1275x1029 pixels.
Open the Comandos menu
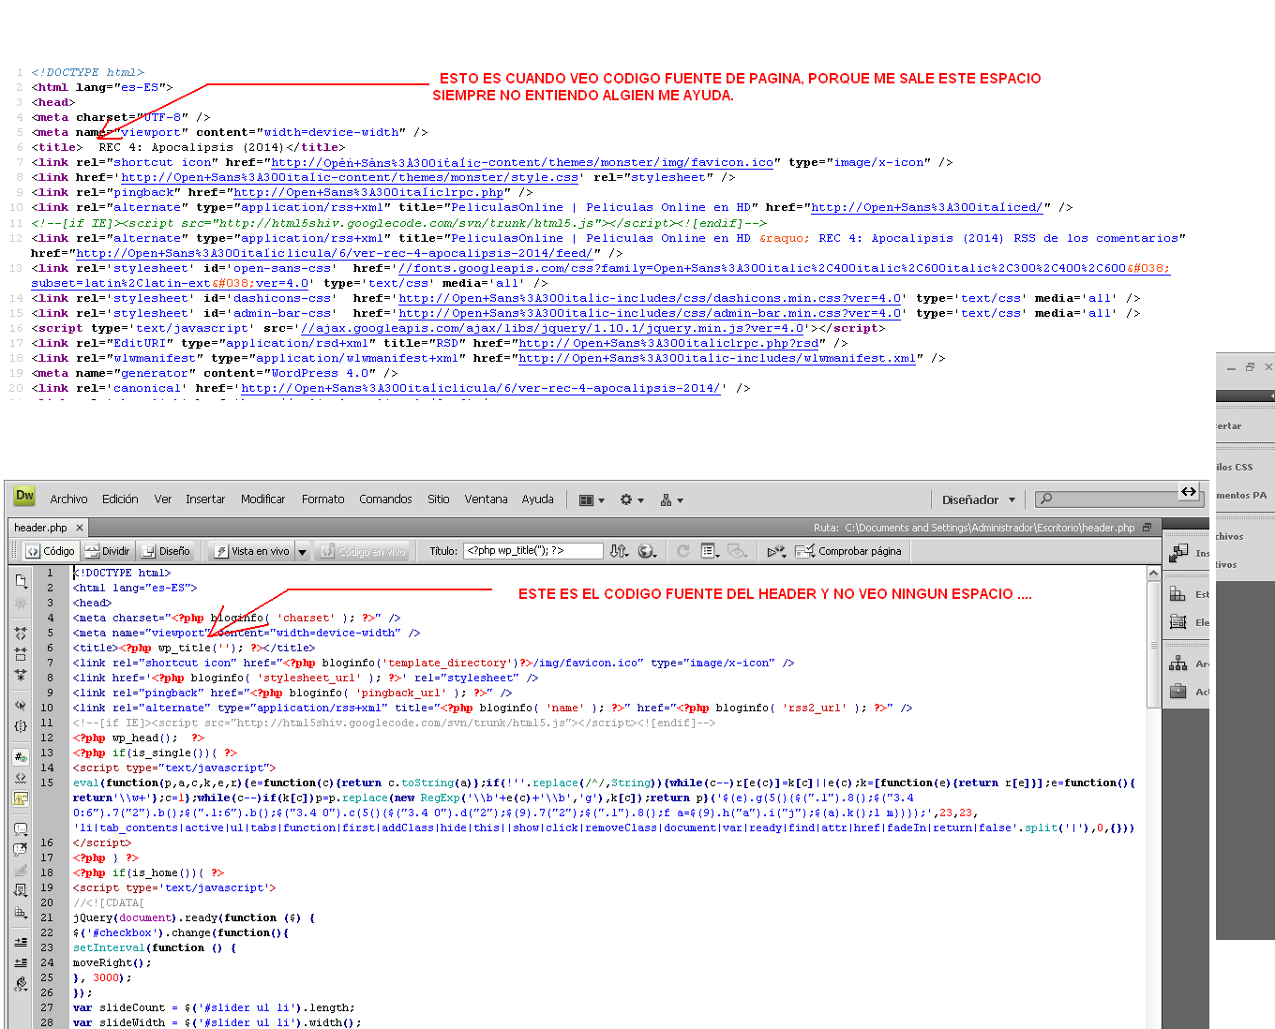[385, 500]
